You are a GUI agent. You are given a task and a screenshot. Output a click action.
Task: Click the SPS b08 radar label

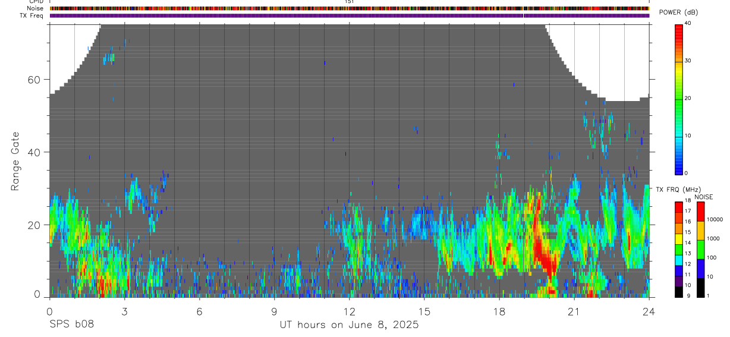[x=71, y=325]
